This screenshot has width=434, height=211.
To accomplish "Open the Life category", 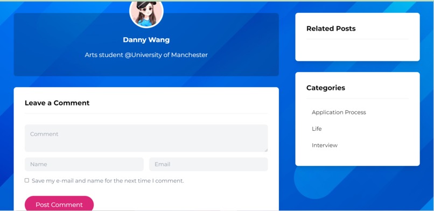I will 317,129.
